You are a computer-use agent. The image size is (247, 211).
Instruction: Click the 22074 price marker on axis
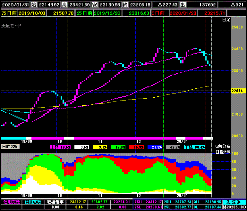237,91
